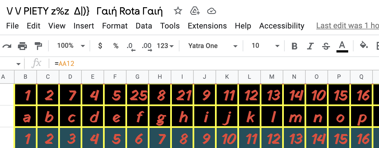Select column B header
The width and height of the screenshot is (379, 148).
(25, 77)
